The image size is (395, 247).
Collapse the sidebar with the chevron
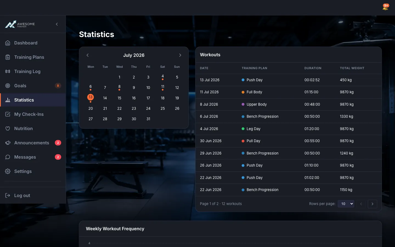[57, 24]
